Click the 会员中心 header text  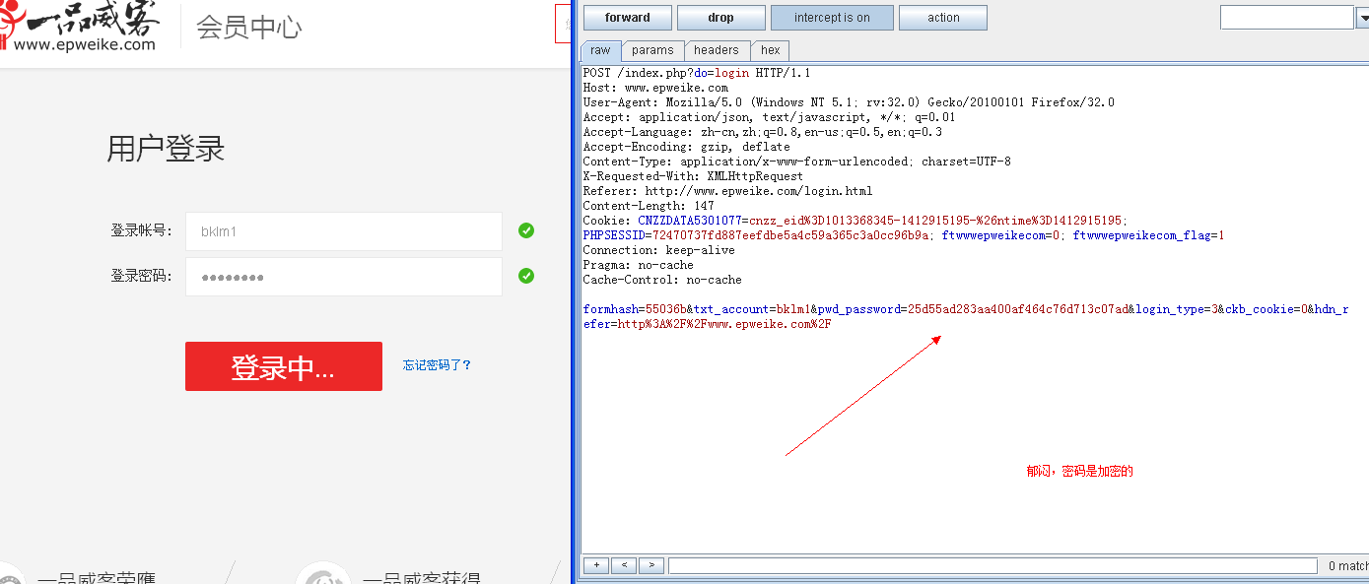click(248, 28)
